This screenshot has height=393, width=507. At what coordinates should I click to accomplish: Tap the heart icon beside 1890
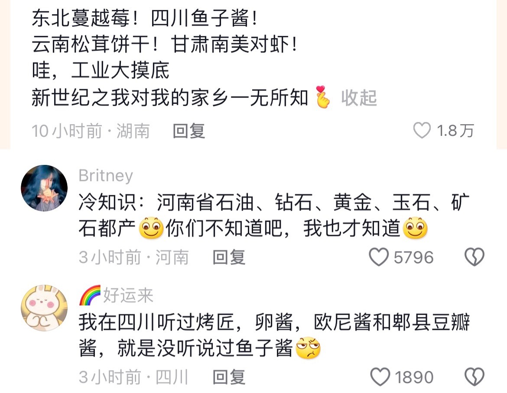pos(380,377)
